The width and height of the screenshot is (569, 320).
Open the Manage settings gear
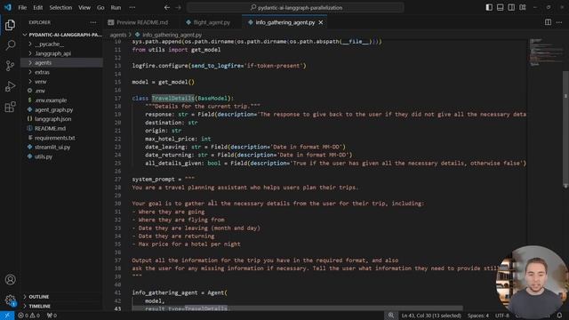10,300
